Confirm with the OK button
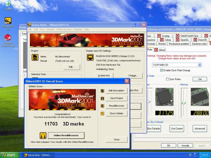The width and height of the screenshot is (211, 158). point(169,146)
